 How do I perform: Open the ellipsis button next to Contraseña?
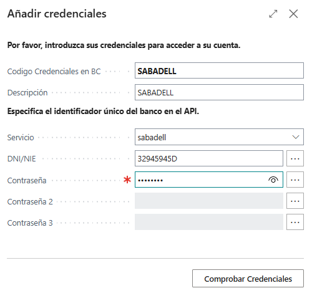[x=295, y=180]
